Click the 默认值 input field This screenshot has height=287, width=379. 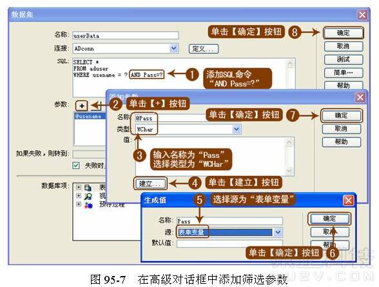point(229,244)
